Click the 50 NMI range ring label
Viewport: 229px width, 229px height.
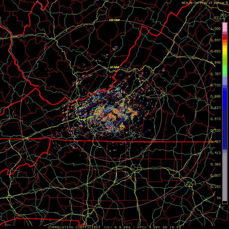(115, 67)
